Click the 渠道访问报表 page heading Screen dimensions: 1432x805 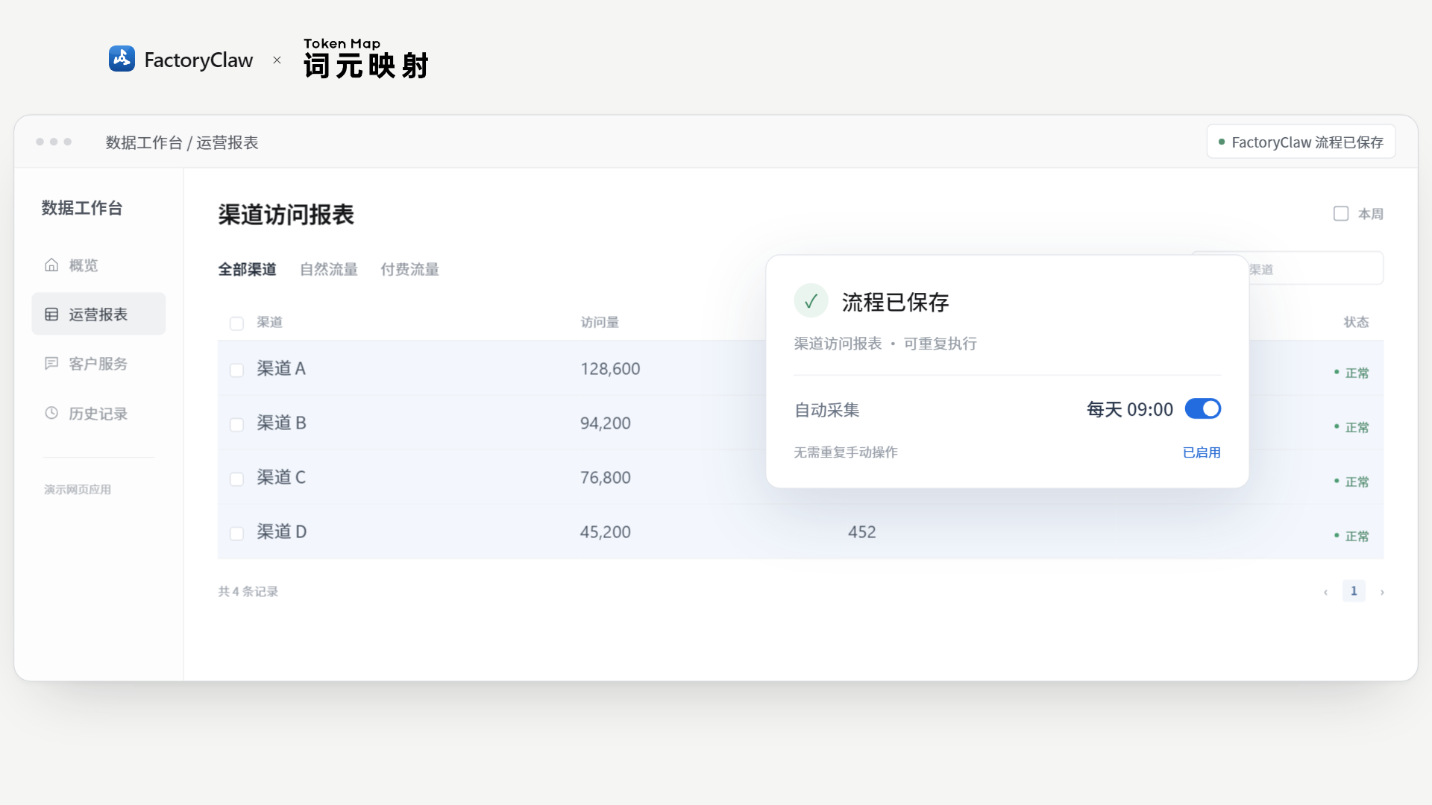286,215
